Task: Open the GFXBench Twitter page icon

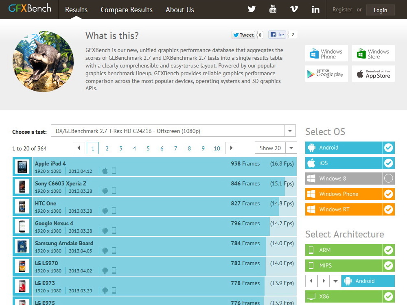Action: coord(252,9)
